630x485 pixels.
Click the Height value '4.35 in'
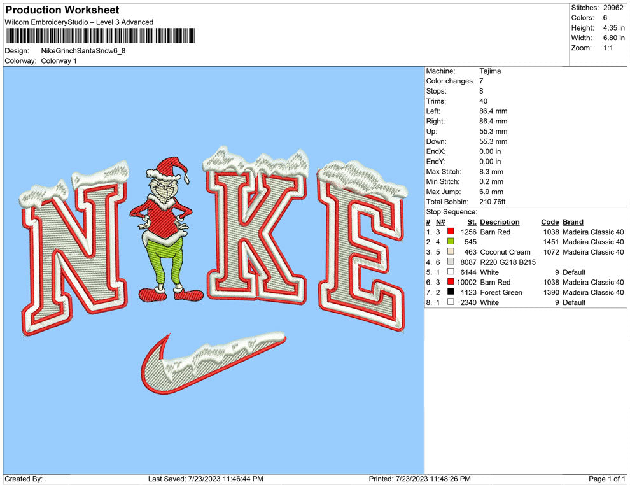pos(613,28)
